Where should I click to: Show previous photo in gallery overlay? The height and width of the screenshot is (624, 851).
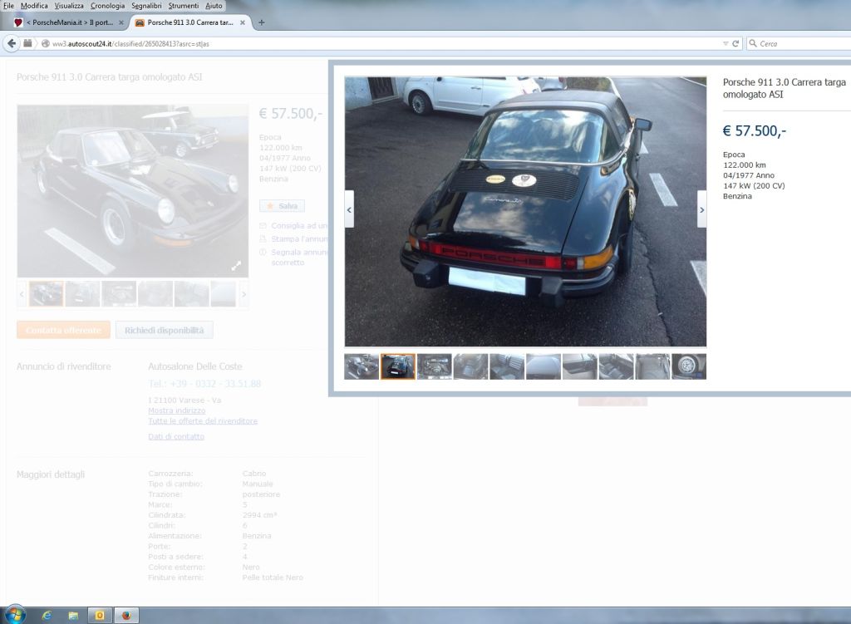click(349, 209)
